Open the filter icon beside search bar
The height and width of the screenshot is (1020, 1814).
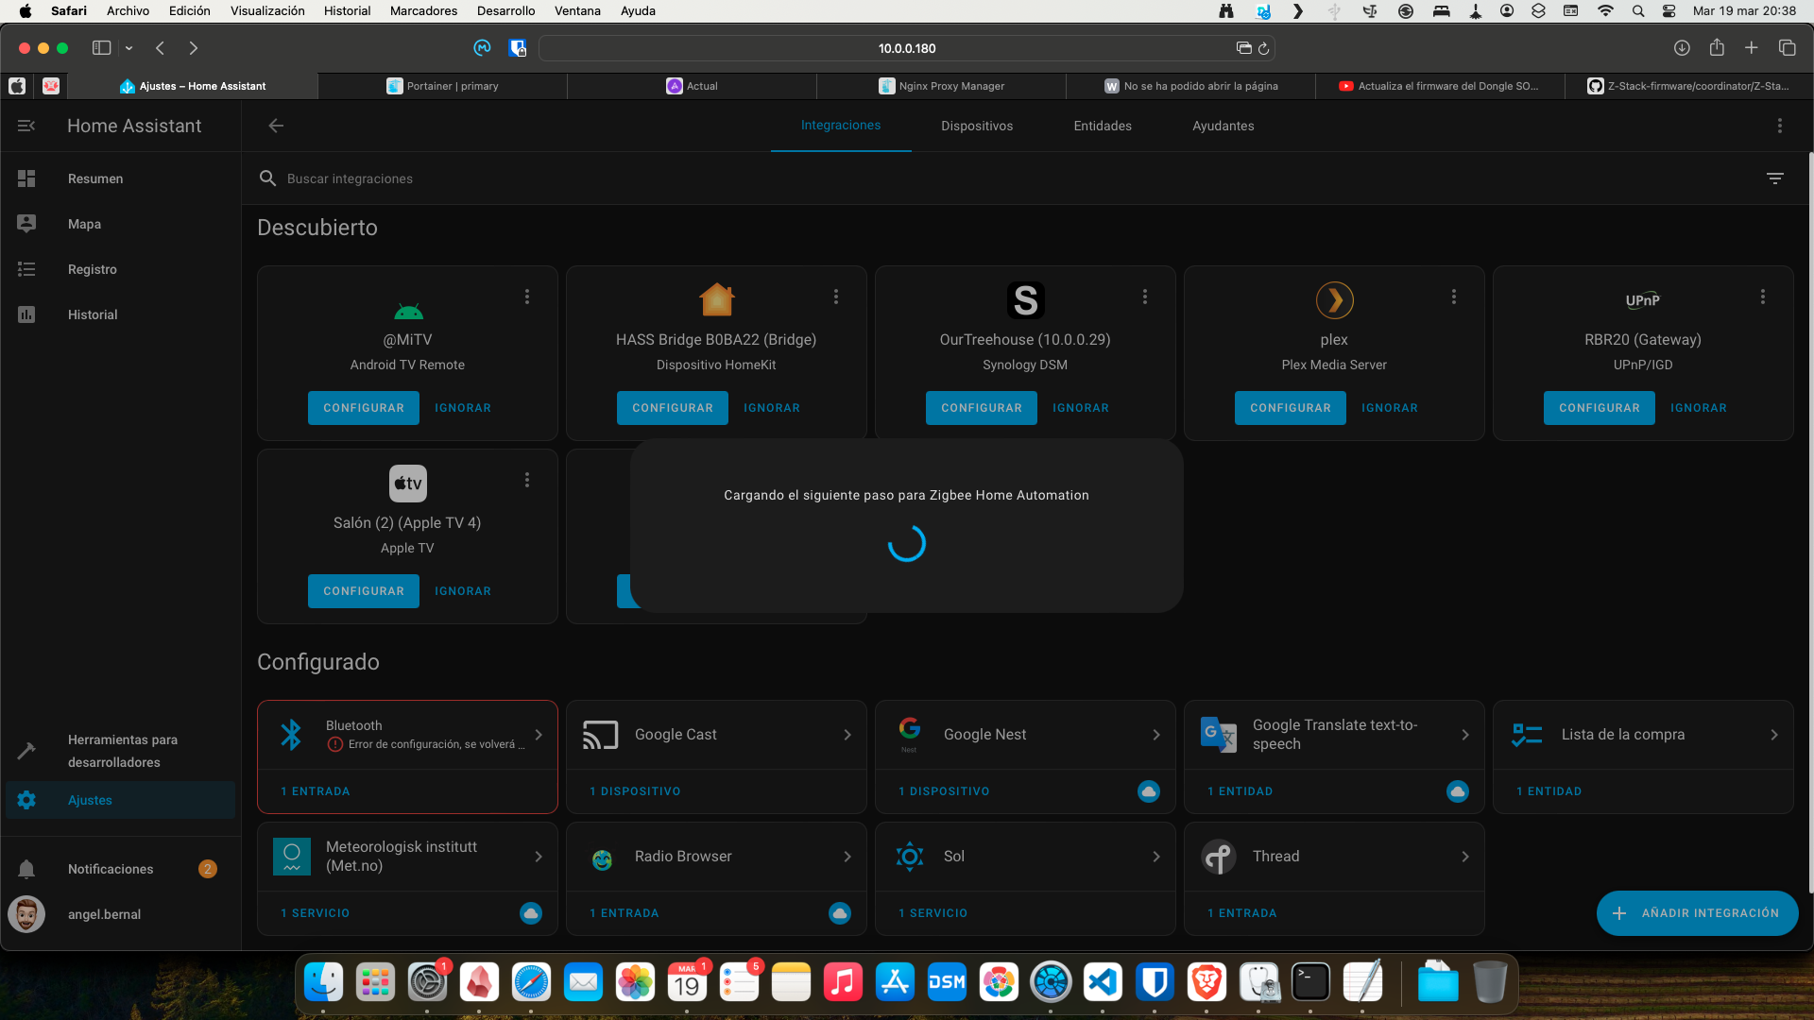tap(1774, 178)
